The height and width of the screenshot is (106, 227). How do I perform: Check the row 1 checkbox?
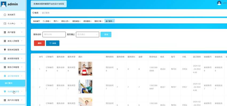pos(33,69)
